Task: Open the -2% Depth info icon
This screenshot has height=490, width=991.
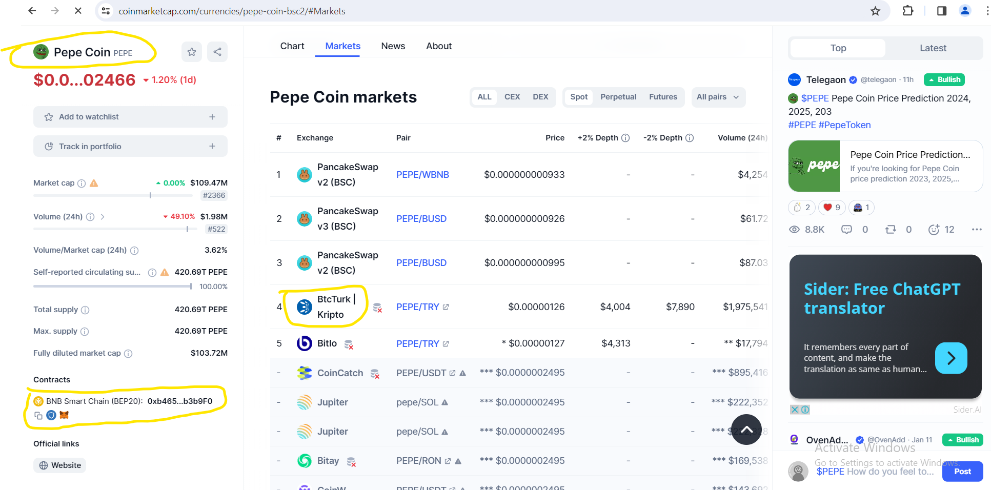Action: click(690, 138)
